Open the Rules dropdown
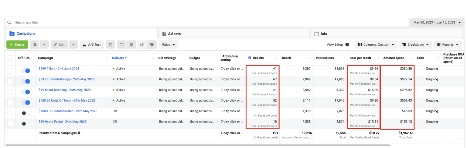Viewport: 467px width, 148px height. [168, 45]
